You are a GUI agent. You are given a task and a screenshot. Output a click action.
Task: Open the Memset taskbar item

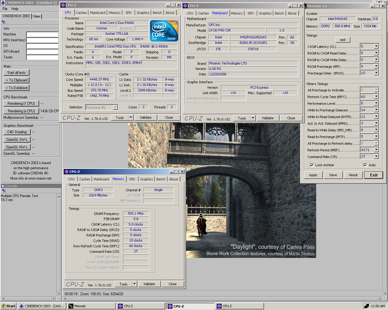click(92, 306)
